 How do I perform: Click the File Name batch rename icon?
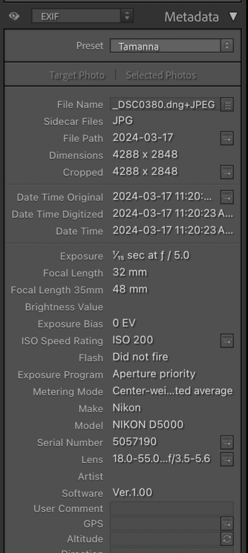[x=227, y=105]
